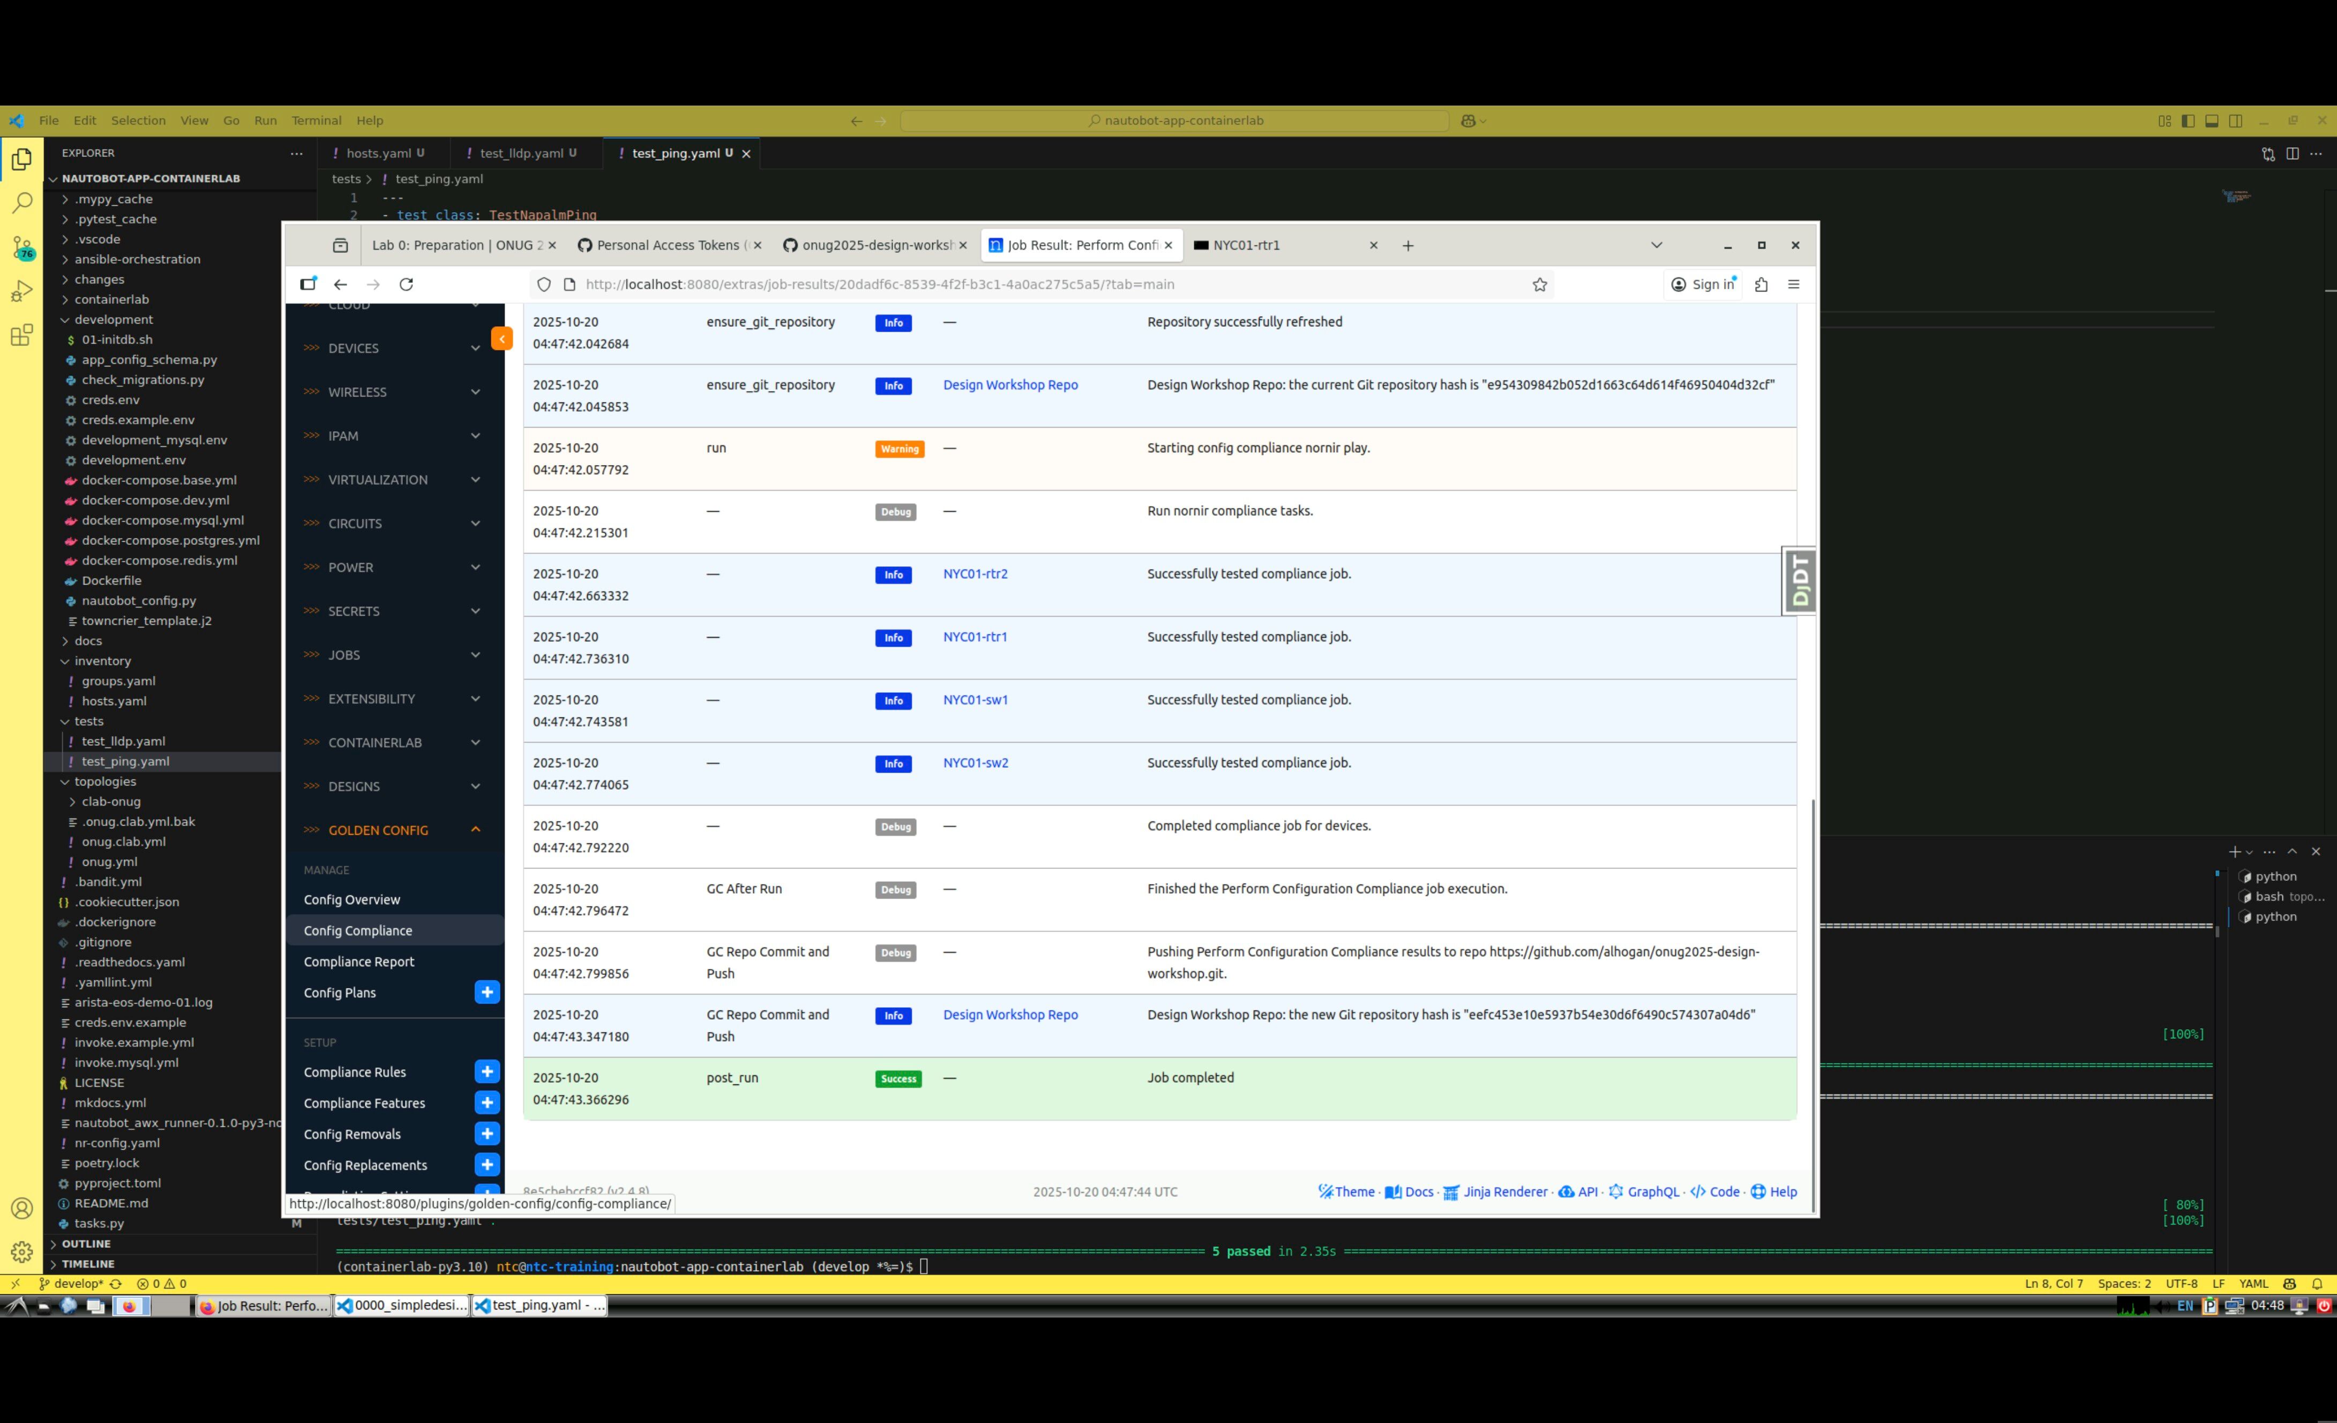This screenshot has height=1423, width=2337.
Task: Open the Source Control view icon
Action: (x=22, y=248)
